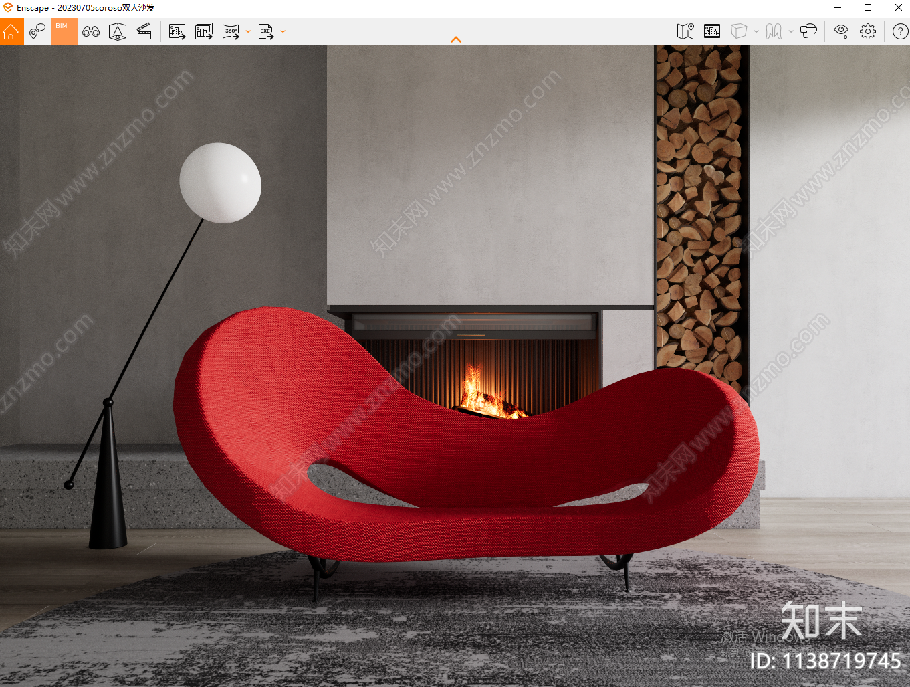This screenshot has height=687, width=910.
Task: Open the help question mark icon
Action: (x=901, y=31)
